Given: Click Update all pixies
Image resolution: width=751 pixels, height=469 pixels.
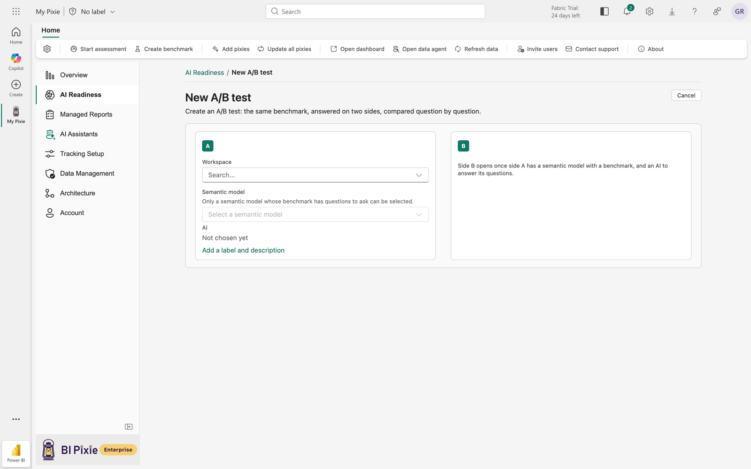Looking at the screenshot, I should pos(284,49).
